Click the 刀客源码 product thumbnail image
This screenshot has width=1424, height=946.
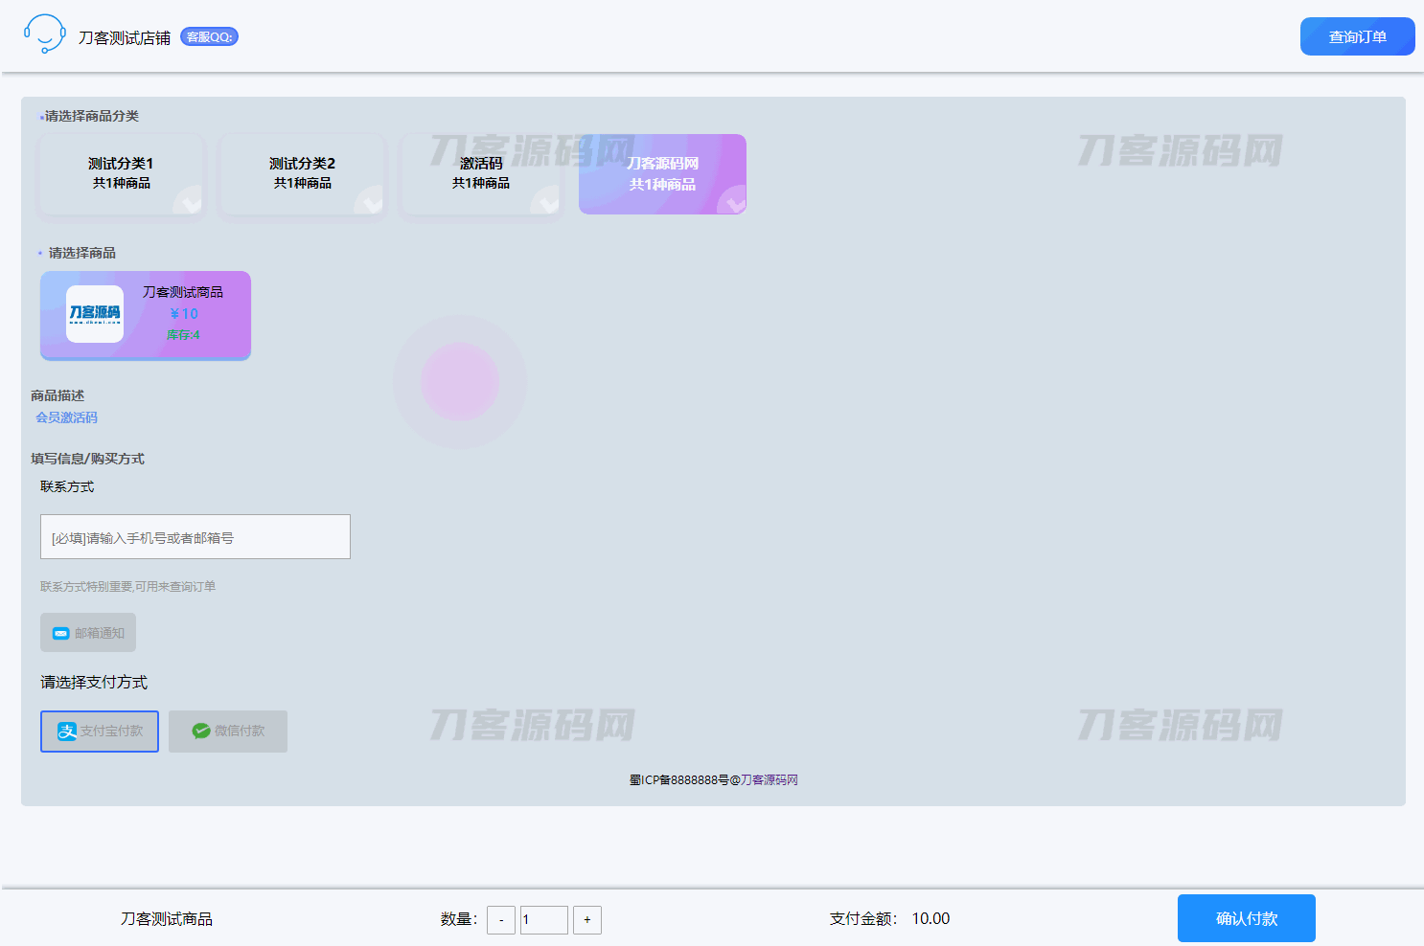pos(95,314)
